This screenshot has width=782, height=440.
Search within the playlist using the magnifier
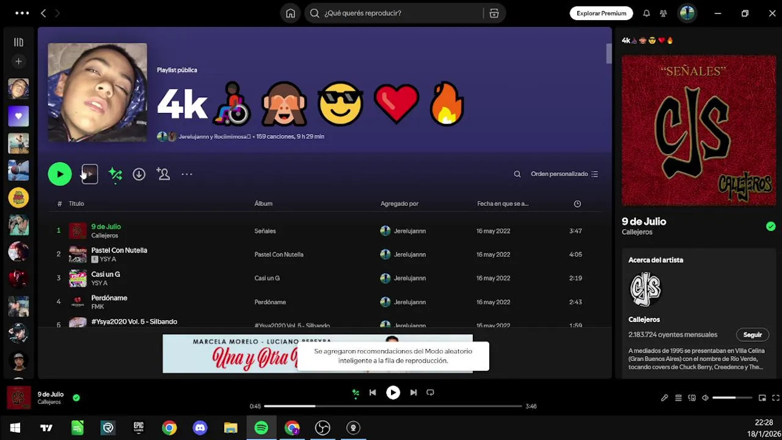(x=517, y=174)
